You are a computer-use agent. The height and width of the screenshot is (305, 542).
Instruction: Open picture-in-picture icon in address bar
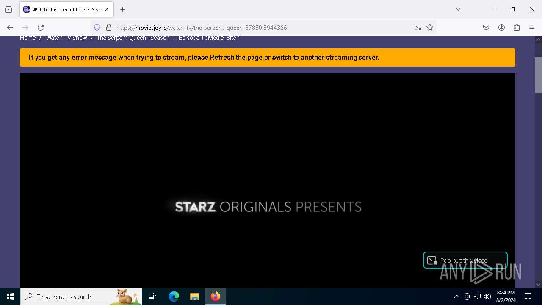click(418, 27)
